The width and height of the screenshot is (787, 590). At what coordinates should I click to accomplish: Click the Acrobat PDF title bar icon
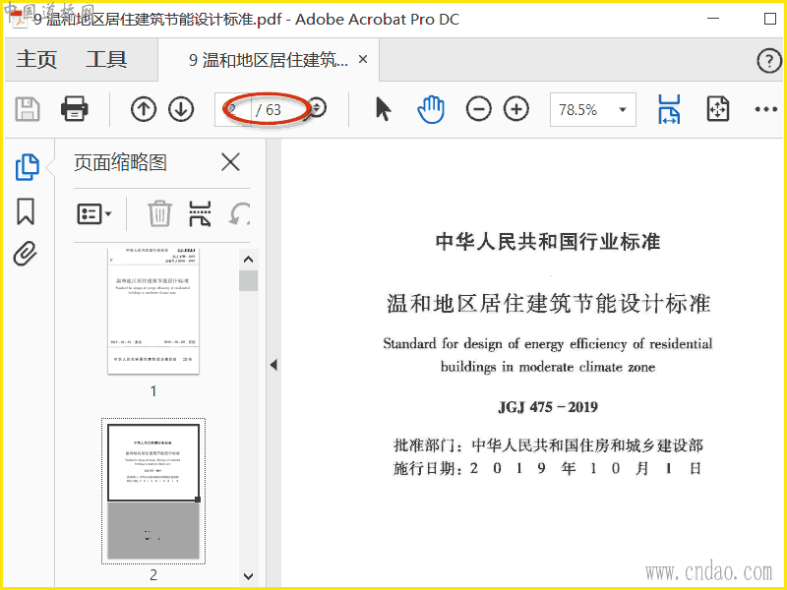[x=19, y=20]
